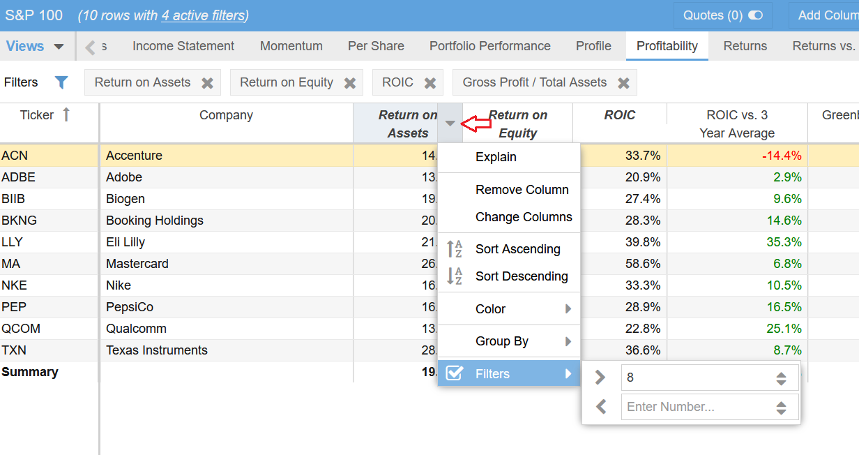This screenshot has width=859, height=455.
Task: Open the Per Share tab
Action: click(x=376, y=46)
